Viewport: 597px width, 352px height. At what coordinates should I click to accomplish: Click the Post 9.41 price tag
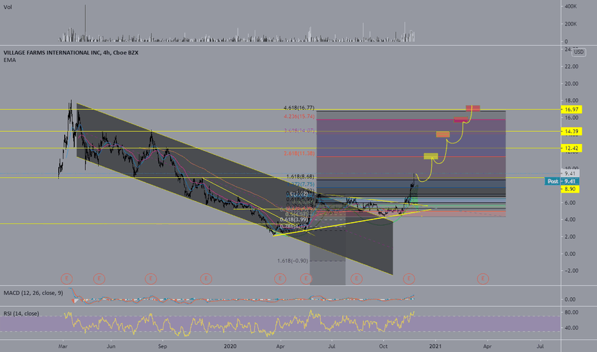[x=562, y=181]
